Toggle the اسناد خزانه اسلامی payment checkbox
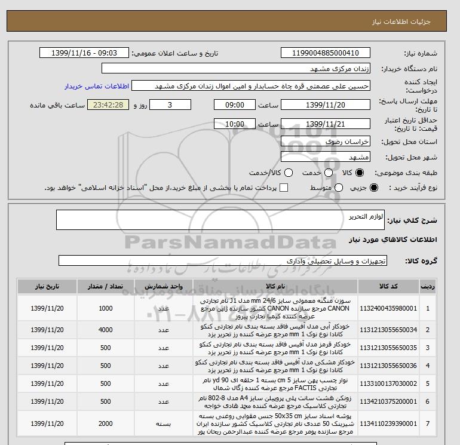The image size is (460, 445). [x=284, y=188]
